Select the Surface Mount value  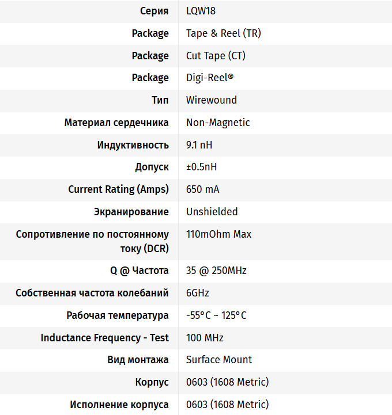point(219,360)
